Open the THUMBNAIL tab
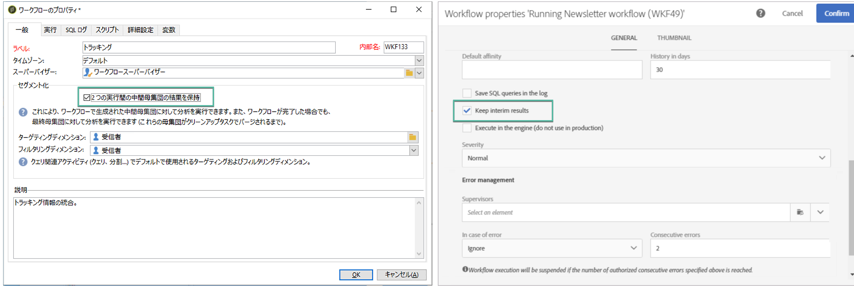Viewport: 854px width, 286px height. pyautogui.click(x=674, y=38)
